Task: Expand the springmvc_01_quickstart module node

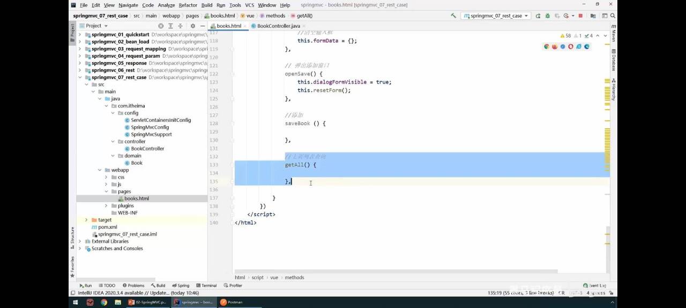Action: (80, 34)
